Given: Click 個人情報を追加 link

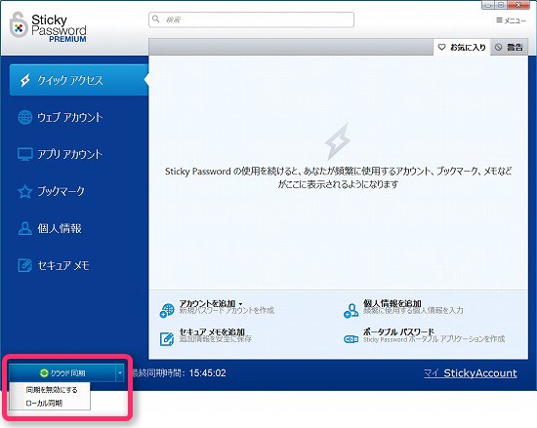Looking at the screenshot, I should pos(392,303).
